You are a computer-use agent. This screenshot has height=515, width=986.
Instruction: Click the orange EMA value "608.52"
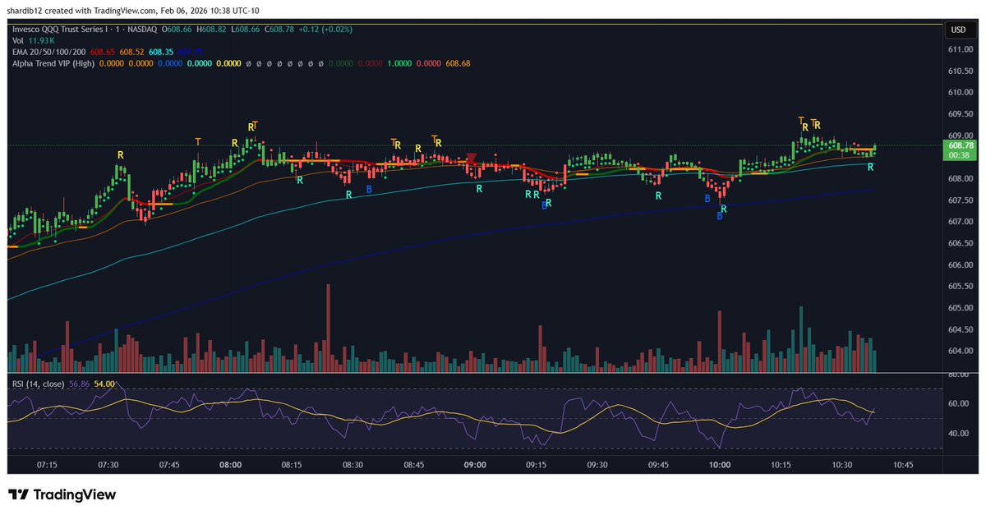tap(131, 52)
